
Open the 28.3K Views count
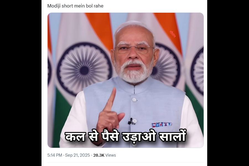click(x=105, y=155)
